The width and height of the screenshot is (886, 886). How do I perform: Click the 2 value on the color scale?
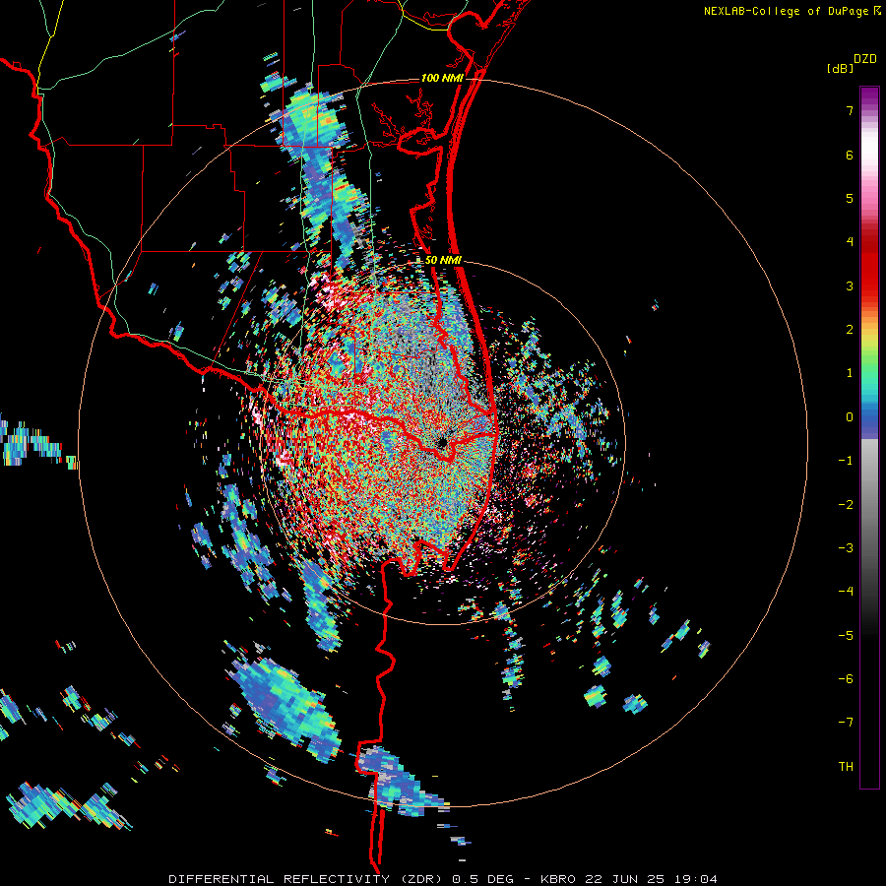850,330
